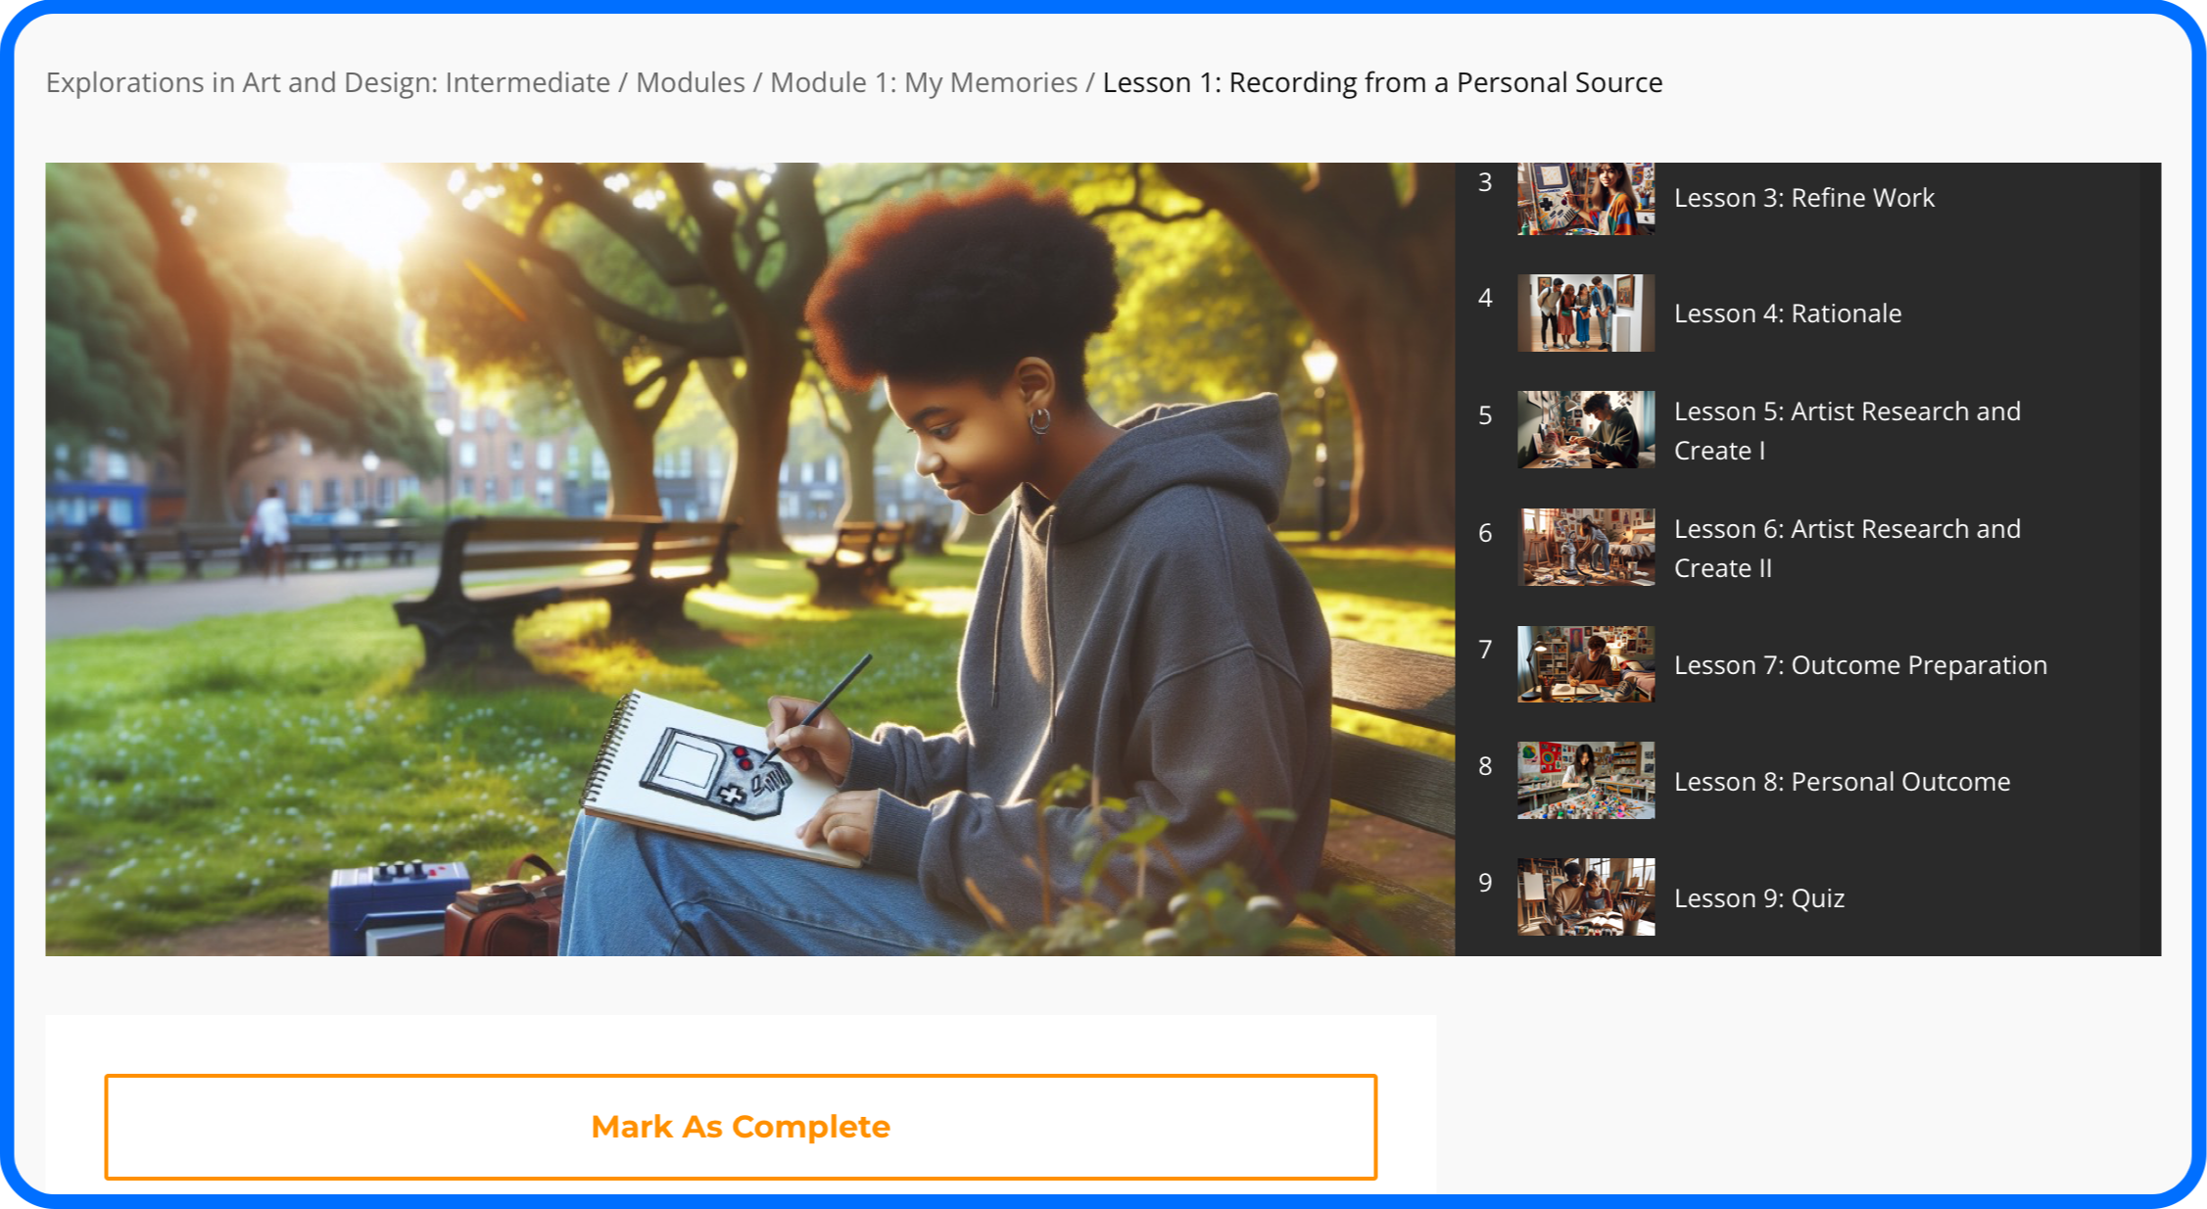Select Lesson 8: Personal Outcome title
2207x1209 pixels.
(1841, 782)
